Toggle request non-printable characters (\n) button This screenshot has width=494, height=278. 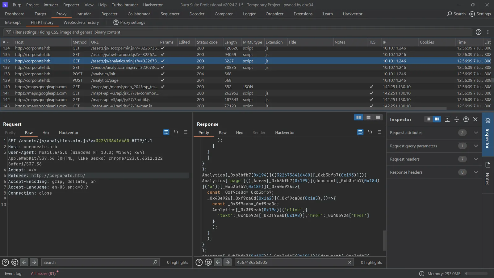pos(176,132)
